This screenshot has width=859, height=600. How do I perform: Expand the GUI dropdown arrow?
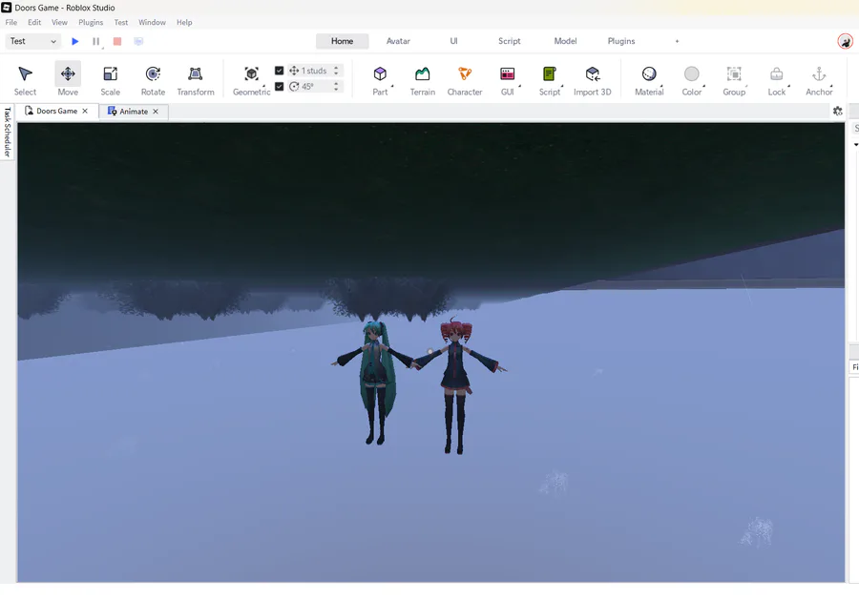pos(519,86)
